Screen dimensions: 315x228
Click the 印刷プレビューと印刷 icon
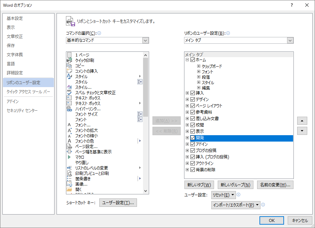[x=69, y=173]
